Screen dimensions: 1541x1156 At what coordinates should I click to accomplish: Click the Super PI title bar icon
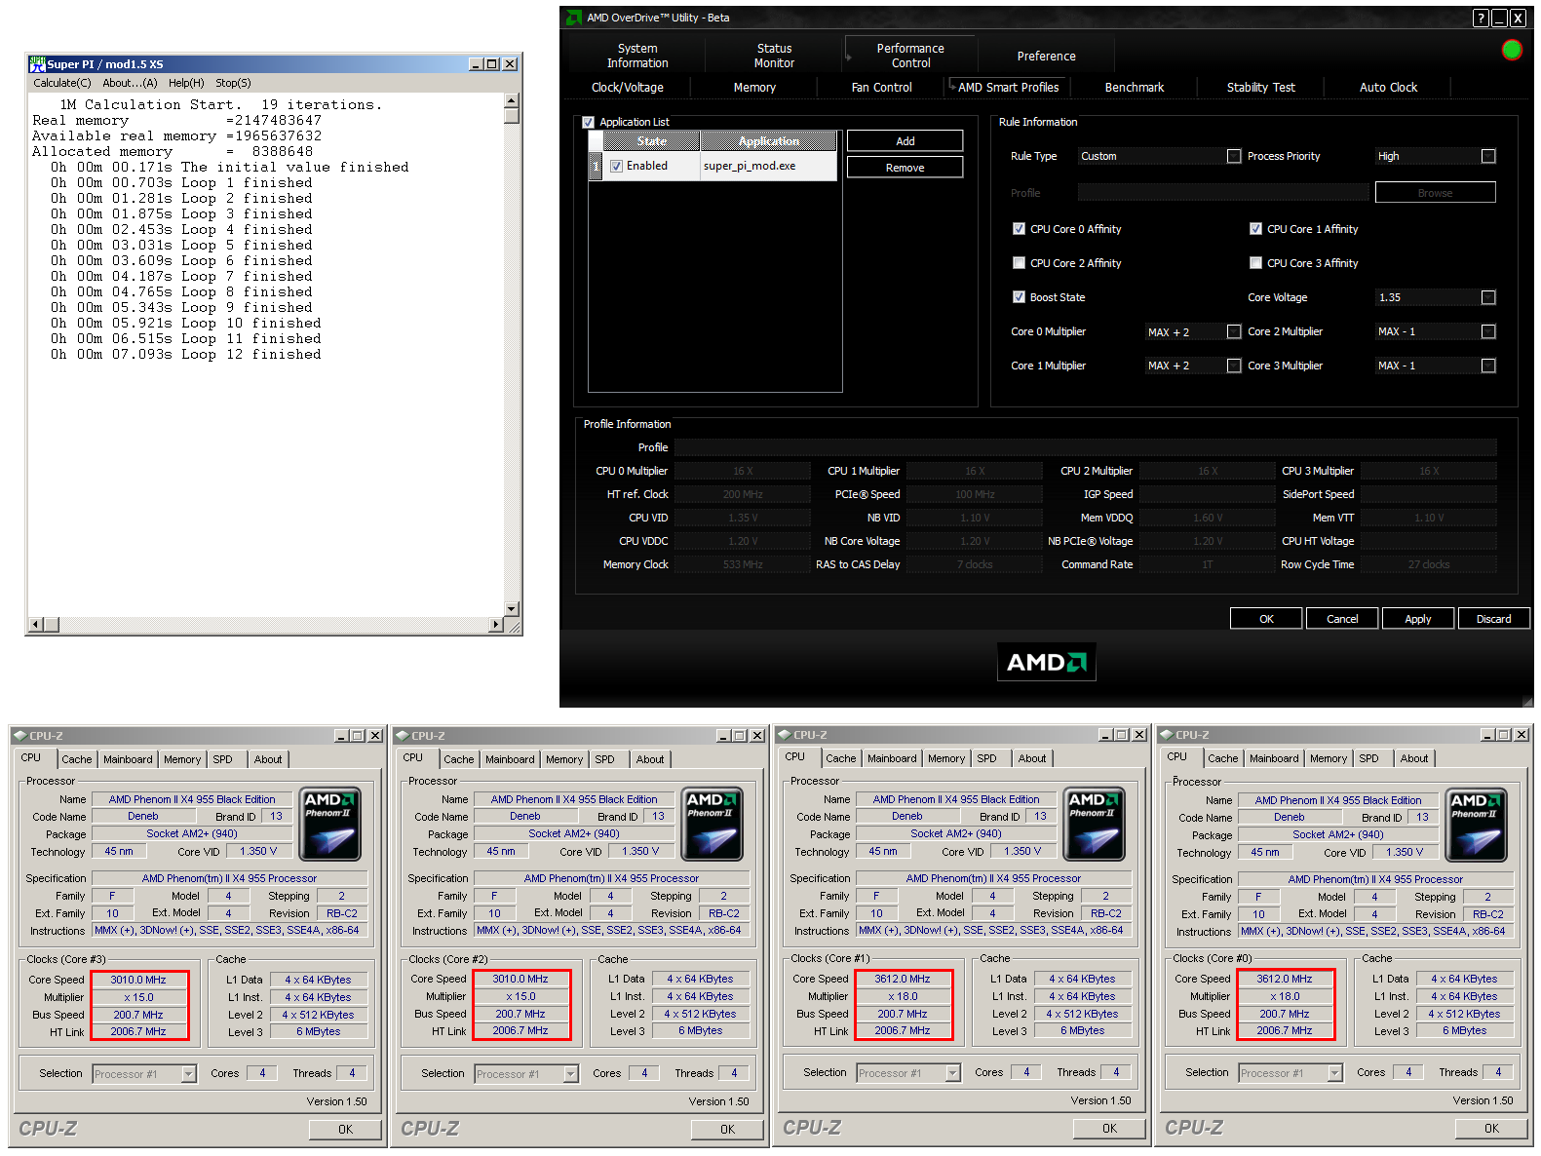[38, 63]
